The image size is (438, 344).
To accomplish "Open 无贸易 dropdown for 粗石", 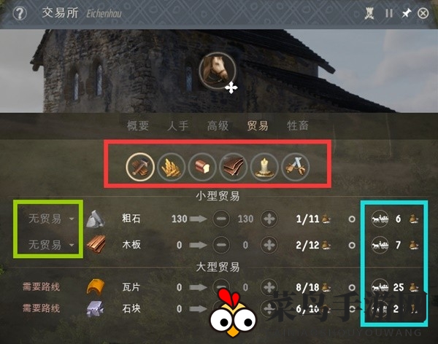I will (51, 219).
